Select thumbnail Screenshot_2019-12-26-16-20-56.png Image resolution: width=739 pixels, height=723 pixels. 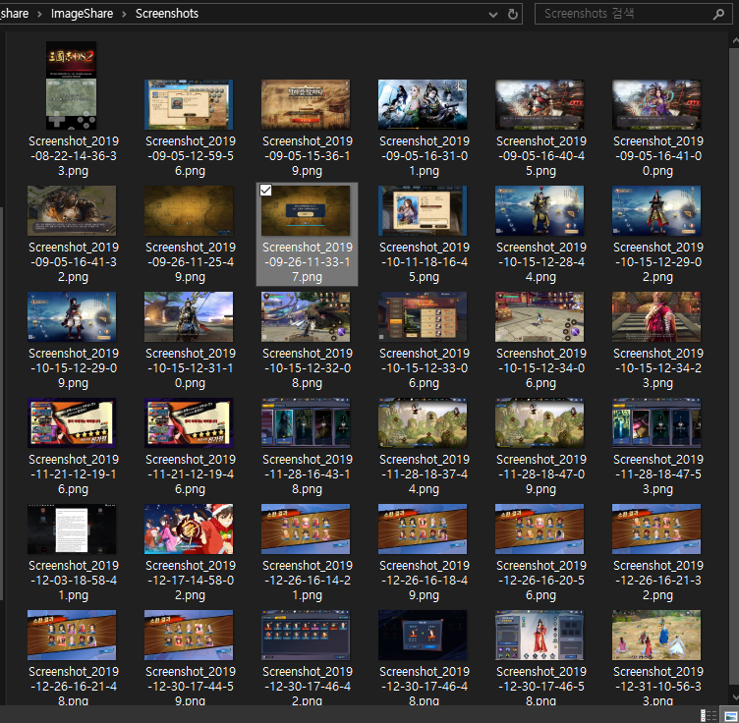tap(540, 528)
